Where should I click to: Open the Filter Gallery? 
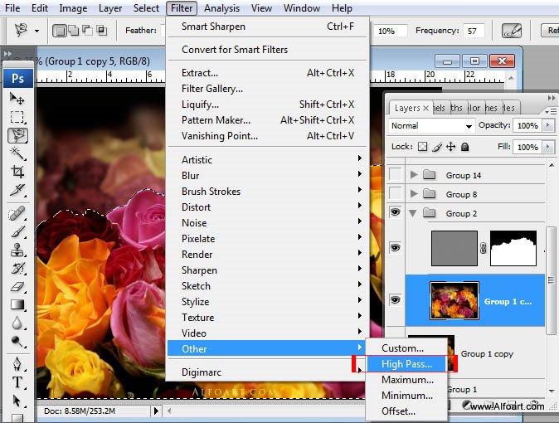212,89
